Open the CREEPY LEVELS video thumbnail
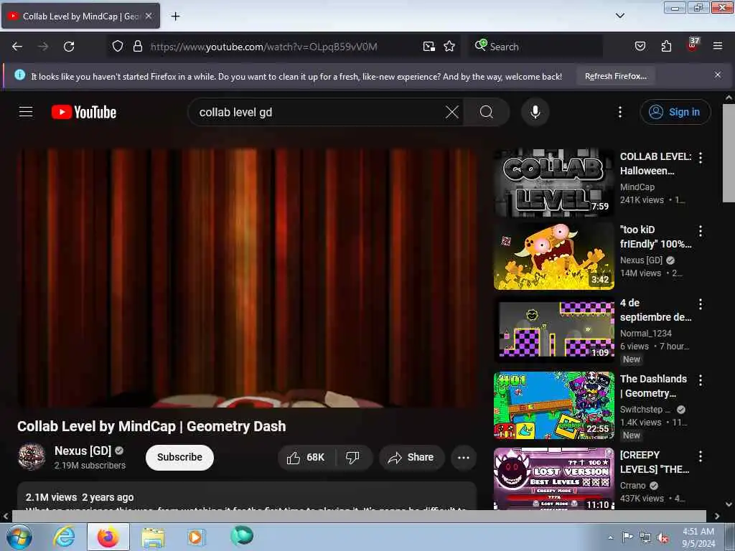This screenshot has height=551, width=735. [553, 479]
